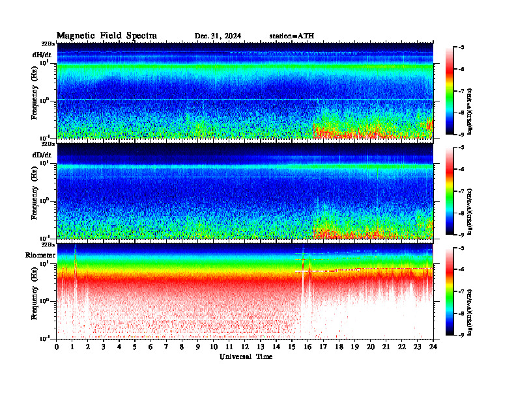Viewport: 516px width, 398px height.
Task: Click the "16" hour tick label
Action: pyautogui.click(x=308, y=347)
